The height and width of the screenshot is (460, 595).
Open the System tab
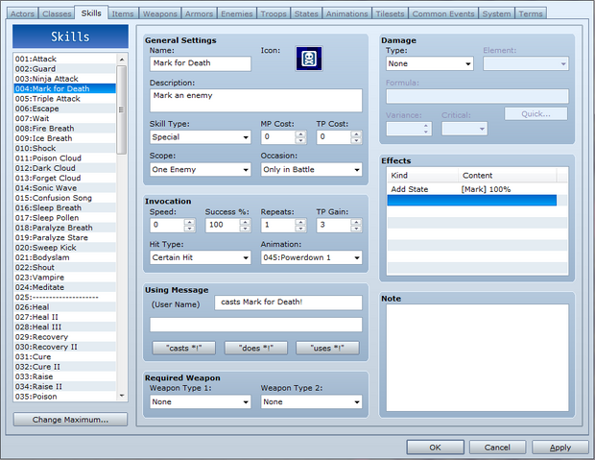click(x=496, y=13)
